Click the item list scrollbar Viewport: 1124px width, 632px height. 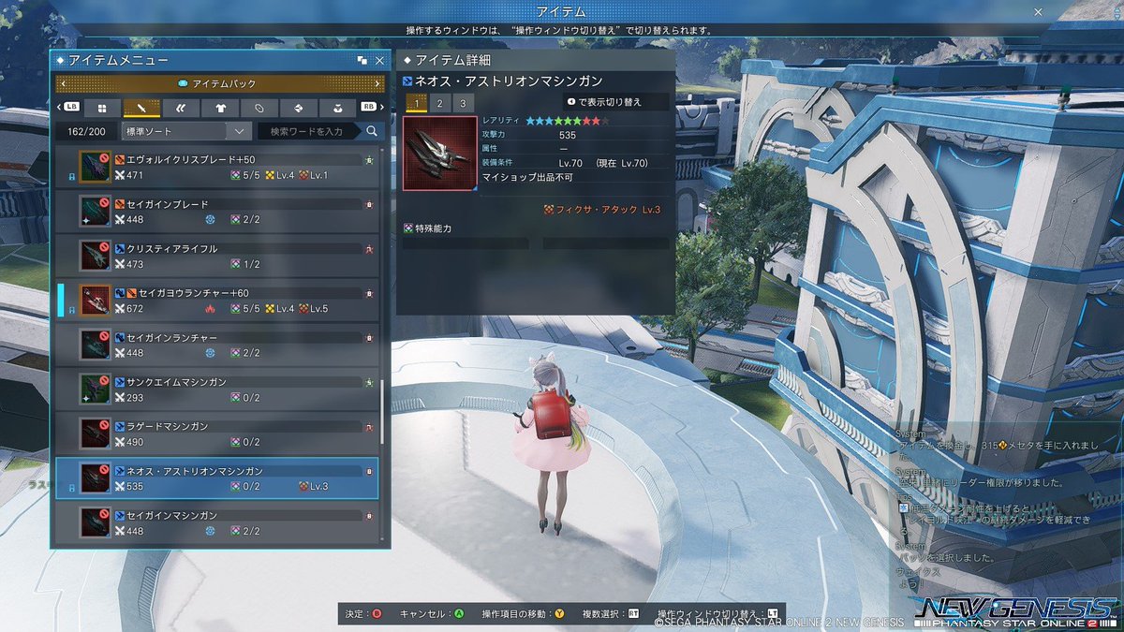click(382, 412)
